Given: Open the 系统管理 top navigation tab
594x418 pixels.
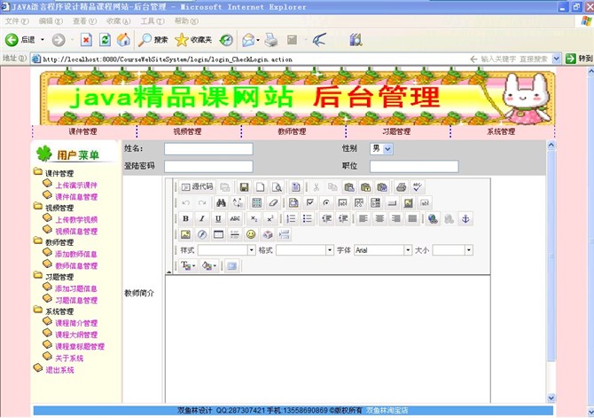Looking at the screenshot, I should point(501,131).
